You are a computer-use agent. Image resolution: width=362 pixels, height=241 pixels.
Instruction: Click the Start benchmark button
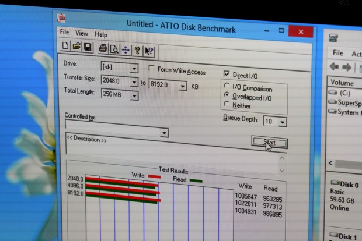click(x=269, y=142)
